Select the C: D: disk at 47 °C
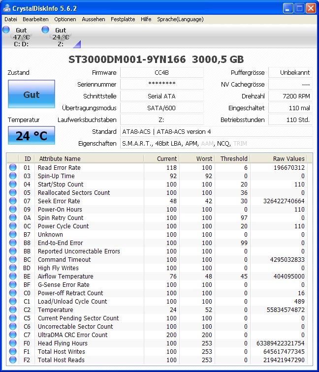The width and height of the screenshot is (319, 372). pyautogui.click(x=21, y=37)
